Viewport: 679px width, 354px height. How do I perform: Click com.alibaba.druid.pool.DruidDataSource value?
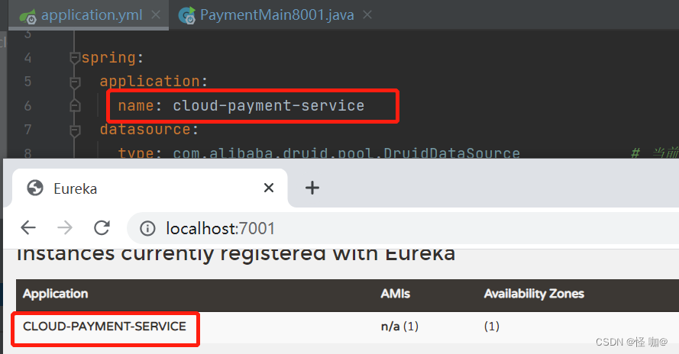tap(347, 153)
